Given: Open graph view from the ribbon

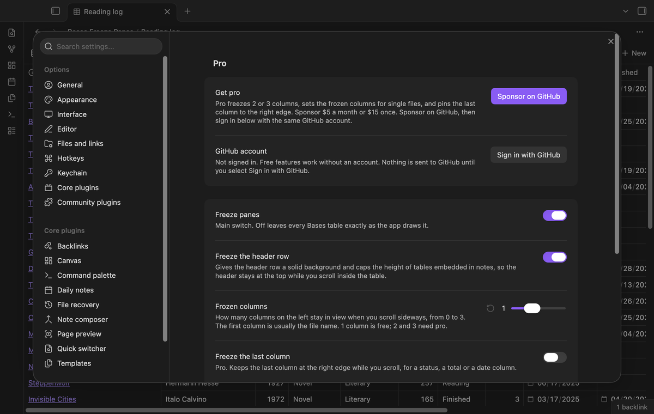Looking at the screenshot, I should [11, 49].
